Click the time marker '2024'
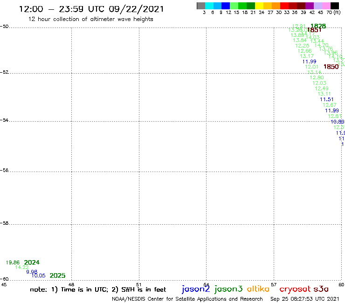Viewport: 345px width, 303px height. coord(32,262)
